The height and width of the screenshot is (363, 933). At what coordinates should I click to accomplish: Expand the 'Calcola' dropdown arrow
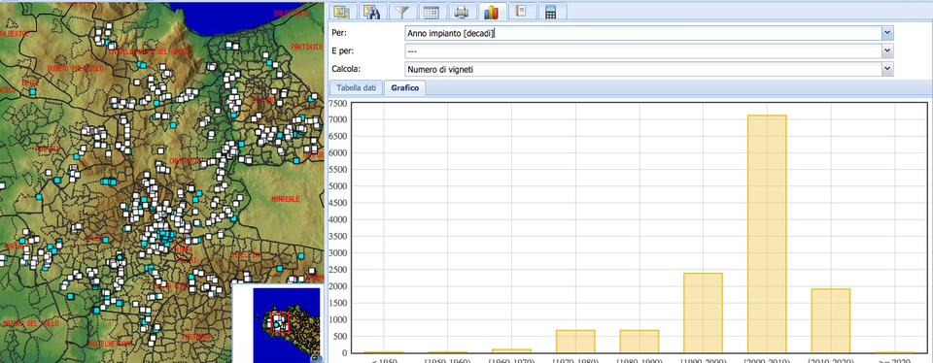pos(887,70)
